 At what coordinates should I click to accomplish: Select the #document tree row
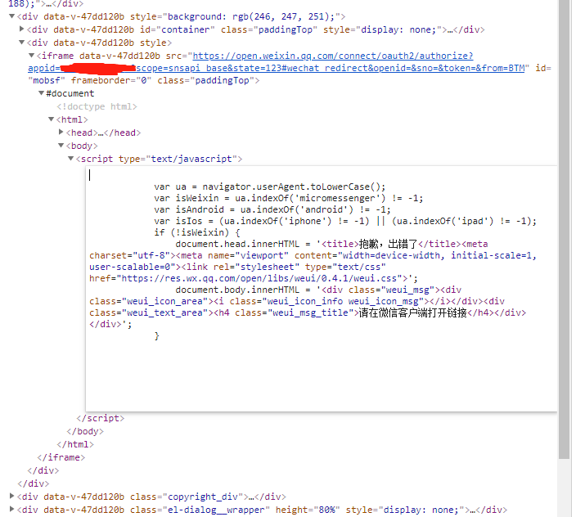click(70, 93)
